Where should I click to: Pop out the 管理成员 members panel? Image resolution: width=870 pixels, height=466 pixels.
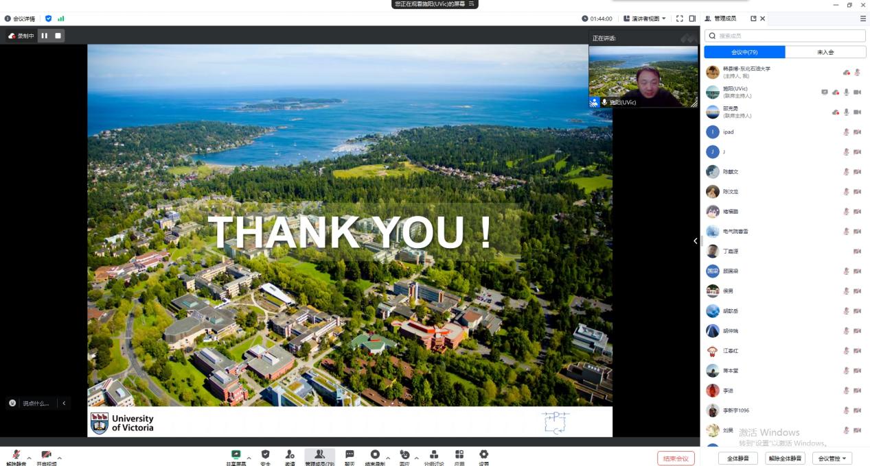pos(753,19)
